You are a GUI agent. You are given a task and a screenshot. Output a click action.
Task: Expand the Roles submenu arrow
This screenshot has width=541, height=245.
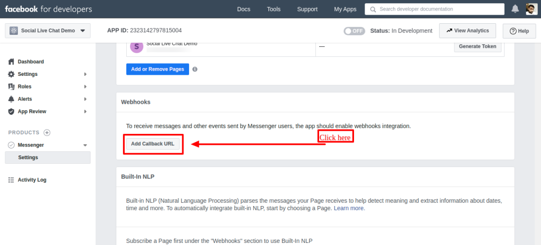(85, 86)
